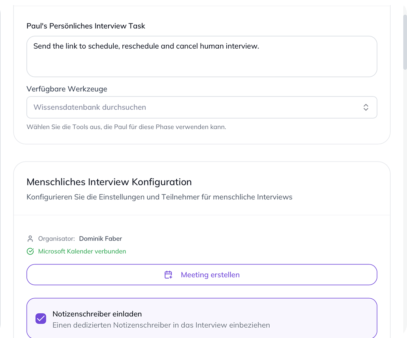Click the Microsoft Kalender verbunden status text
Image resolution: width=407 pixels, height=338 pixels.
point(82,252)
